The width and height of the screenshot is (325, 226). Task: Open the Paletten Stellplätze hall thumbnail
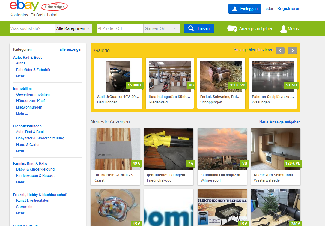(x=273, y=76)
